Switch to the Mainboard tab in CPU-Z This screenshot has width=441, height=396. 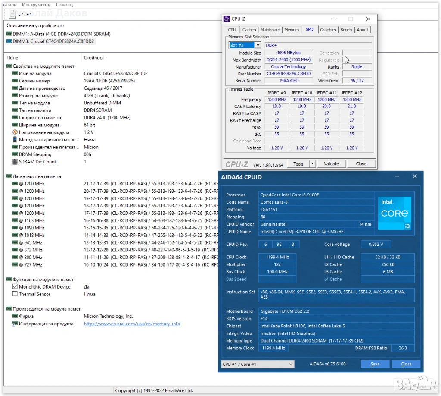pyautogui.click(x=270, y=30)
